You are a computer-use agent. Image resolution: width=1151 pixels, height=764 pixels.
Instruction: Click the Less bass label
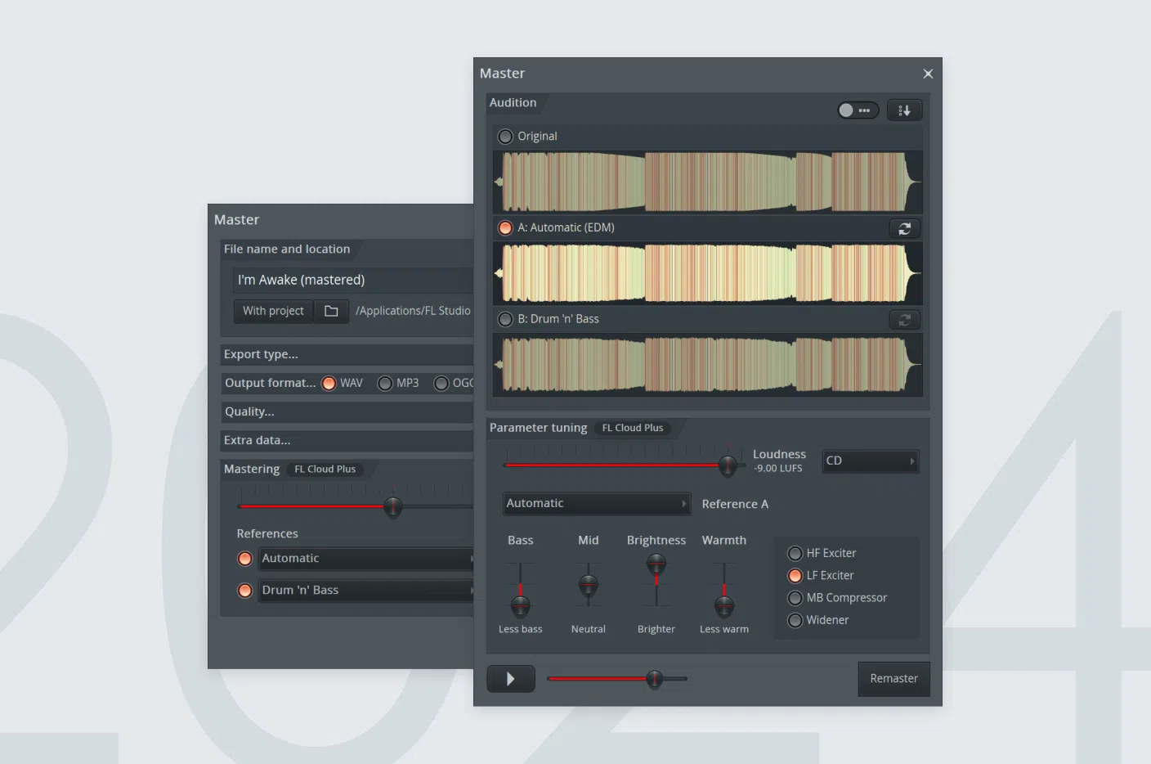tap(520, 629)
